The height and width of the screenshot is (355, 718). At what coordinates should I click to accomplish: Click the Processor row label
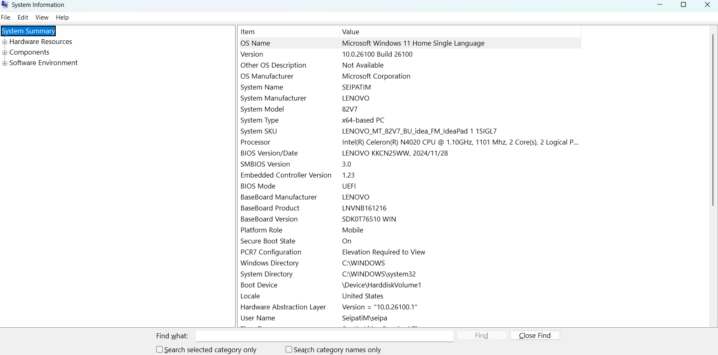point(255,142)
